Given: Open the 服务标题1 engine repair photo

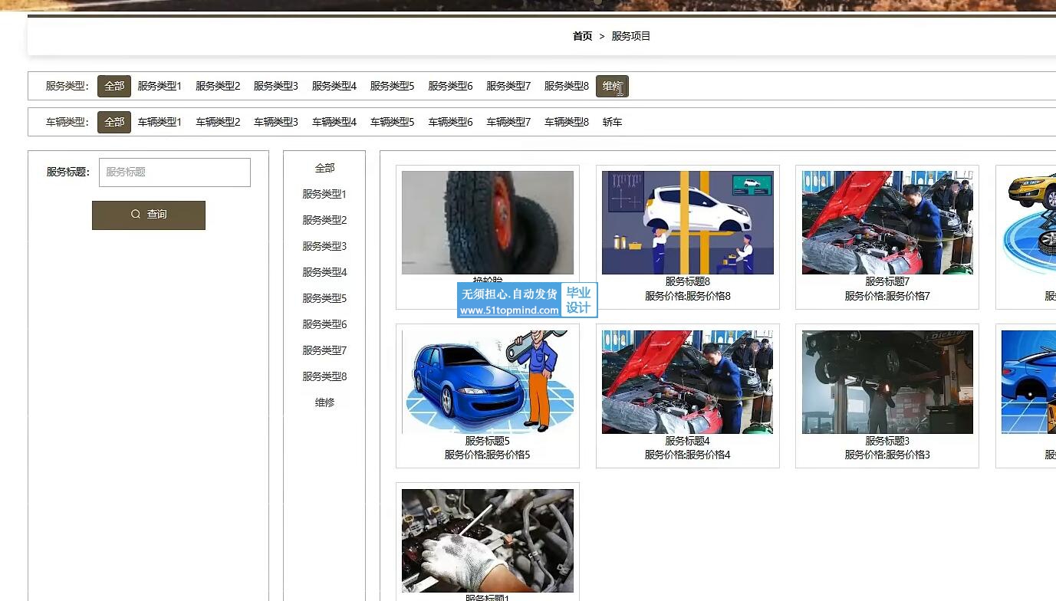Looking at the screenshot, I should point(488,540).
